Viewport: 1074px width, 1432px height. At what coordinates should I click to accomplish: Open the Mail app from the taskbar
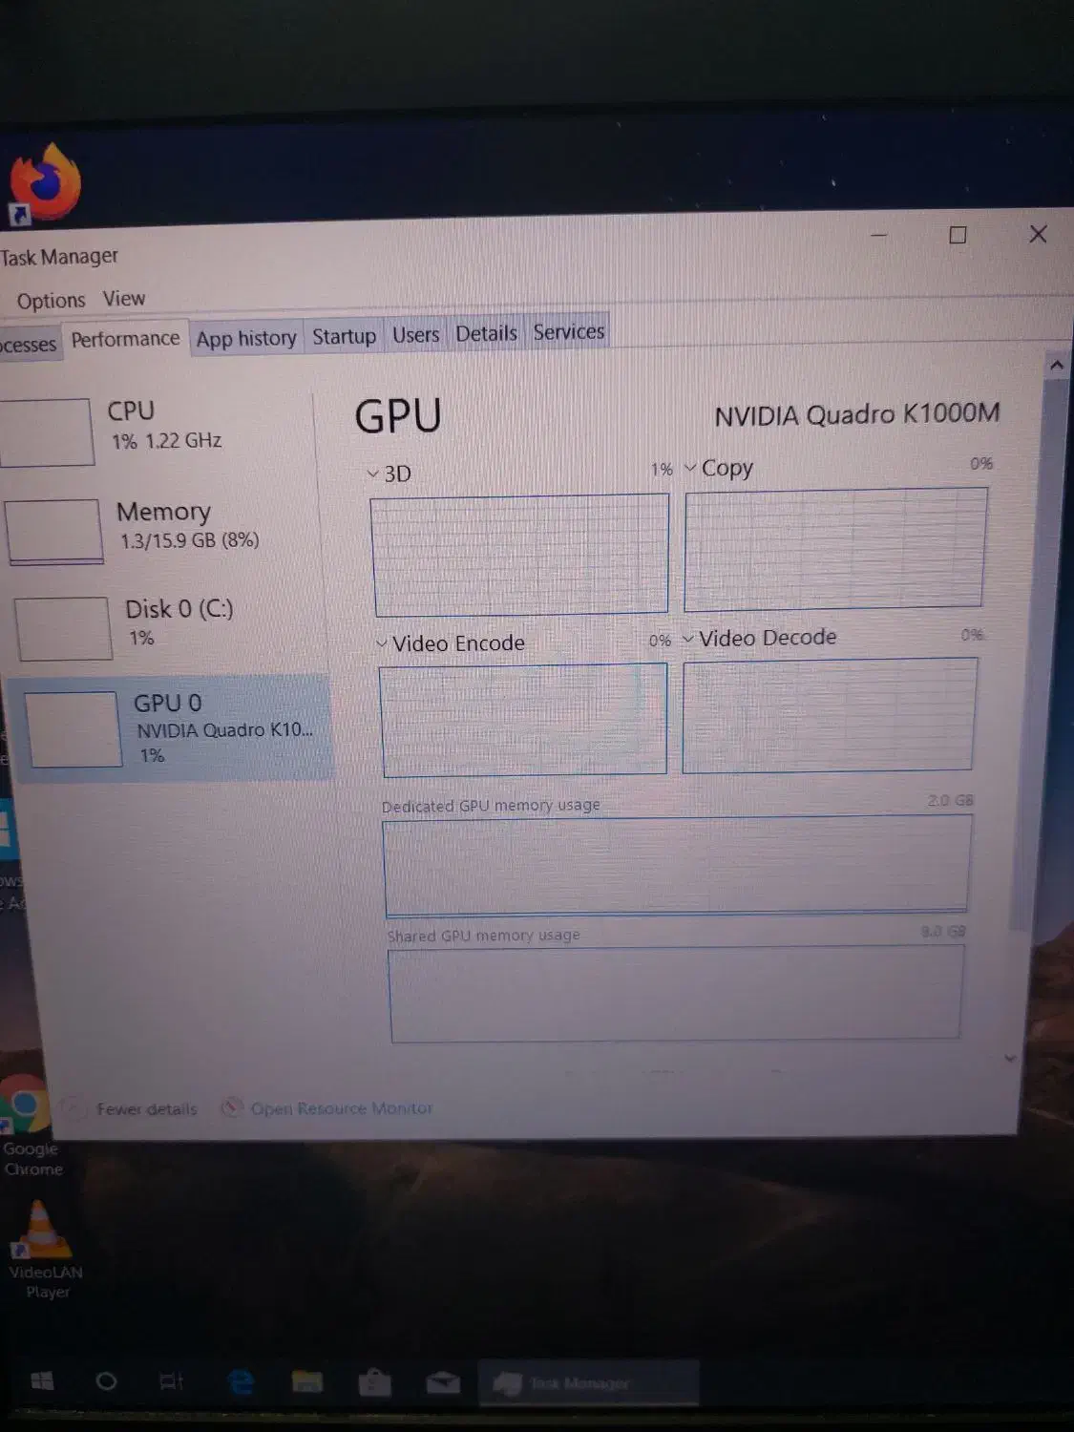coord(442,1381)
